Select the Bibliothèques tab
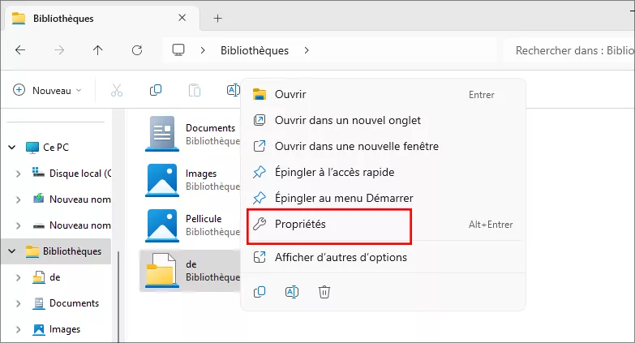The image size is (635, 343). click(x=101, y=18)
